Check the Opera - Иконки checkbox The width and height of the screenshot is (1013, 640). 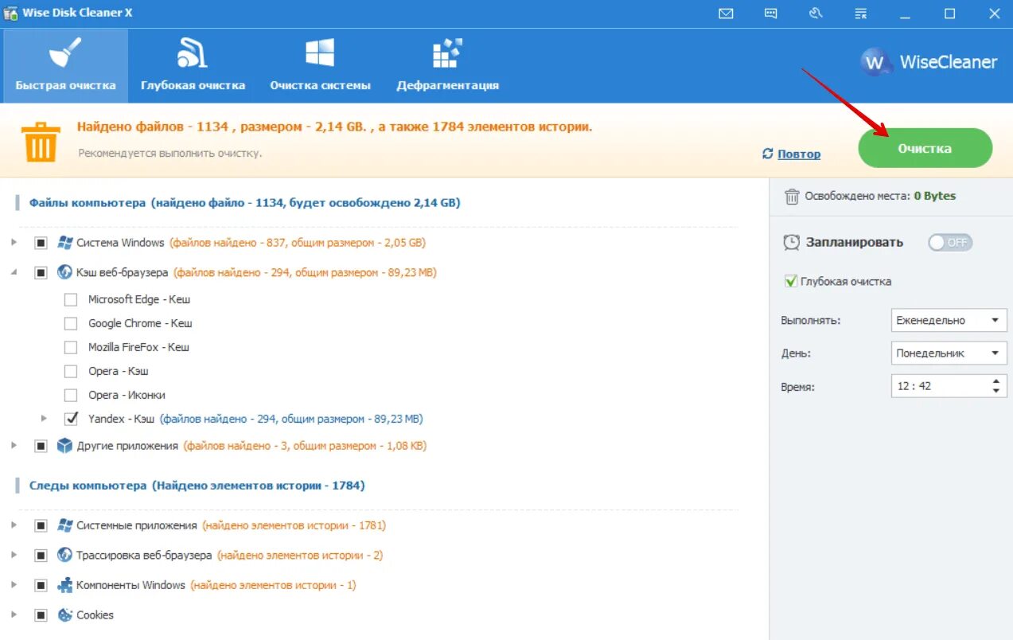(x=71, y=395)
